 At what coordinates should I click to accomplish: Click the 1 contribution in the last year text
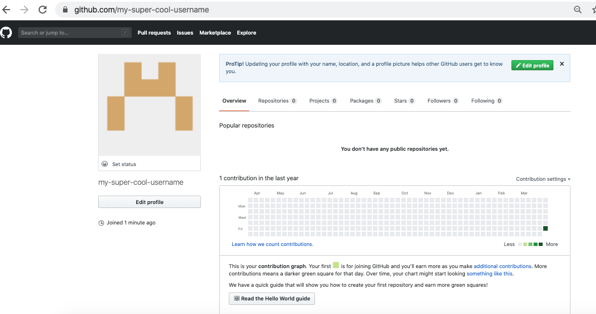click(259, 178)
